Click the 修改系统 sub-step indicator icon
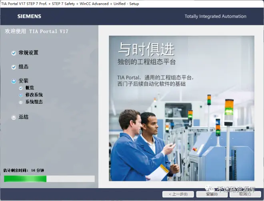This screenshot has width=264, height=201. tap(21, 95)
